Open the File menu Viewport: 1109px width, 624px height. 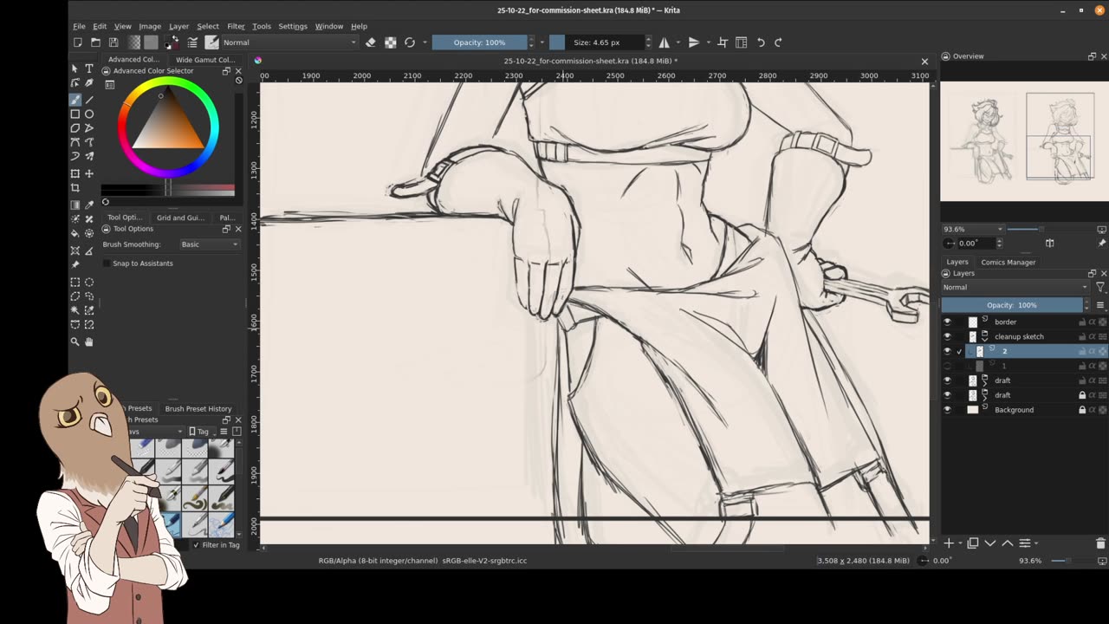click(79, 26)
